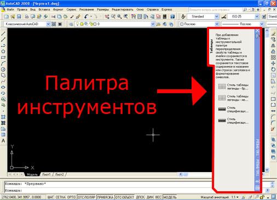Screen dimensions: 277x200
Task: Select the Line tool in the Draw toolbar
Action: click(x=3, y=34)
